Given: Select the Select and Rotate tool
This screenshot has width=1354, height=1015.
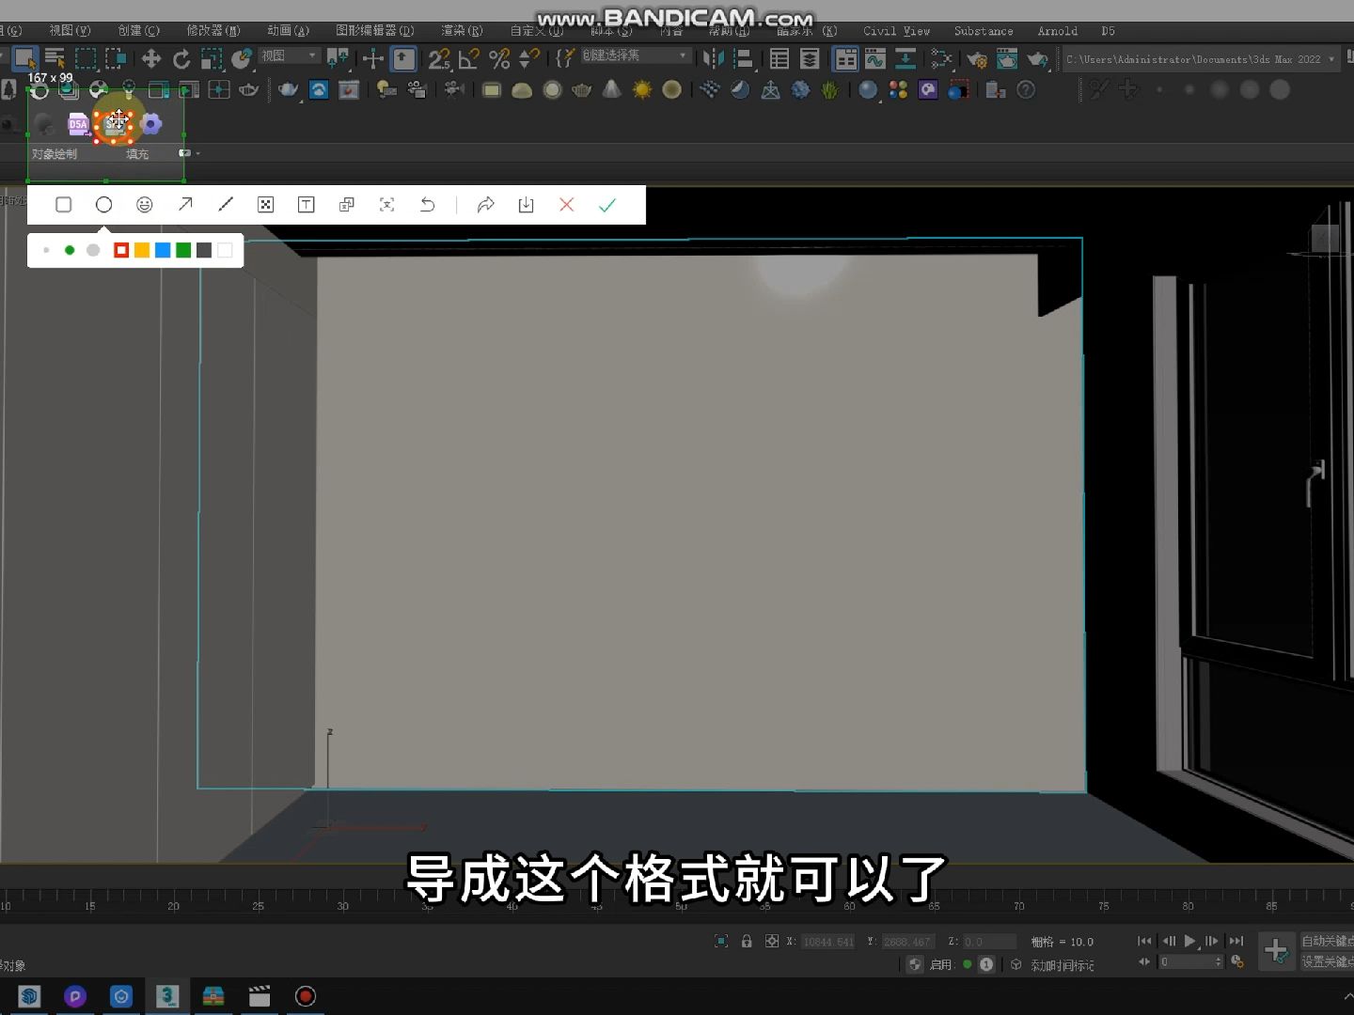Looking at the screenshot, I should tap(181, 58).
